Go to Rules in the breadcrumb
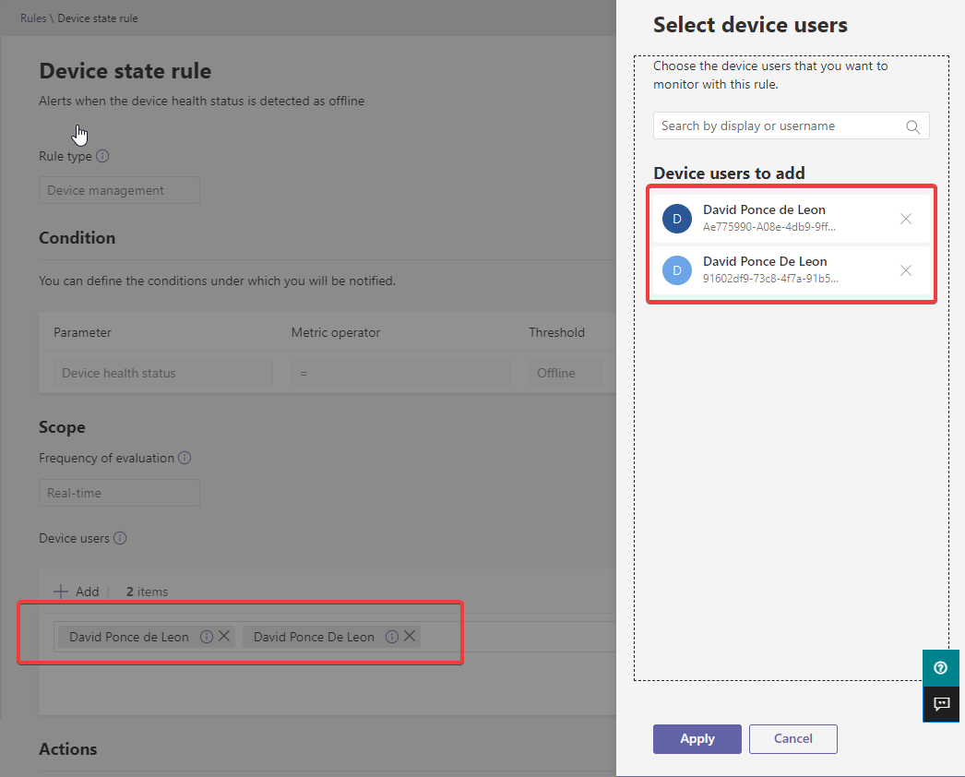 click(33, 18)
